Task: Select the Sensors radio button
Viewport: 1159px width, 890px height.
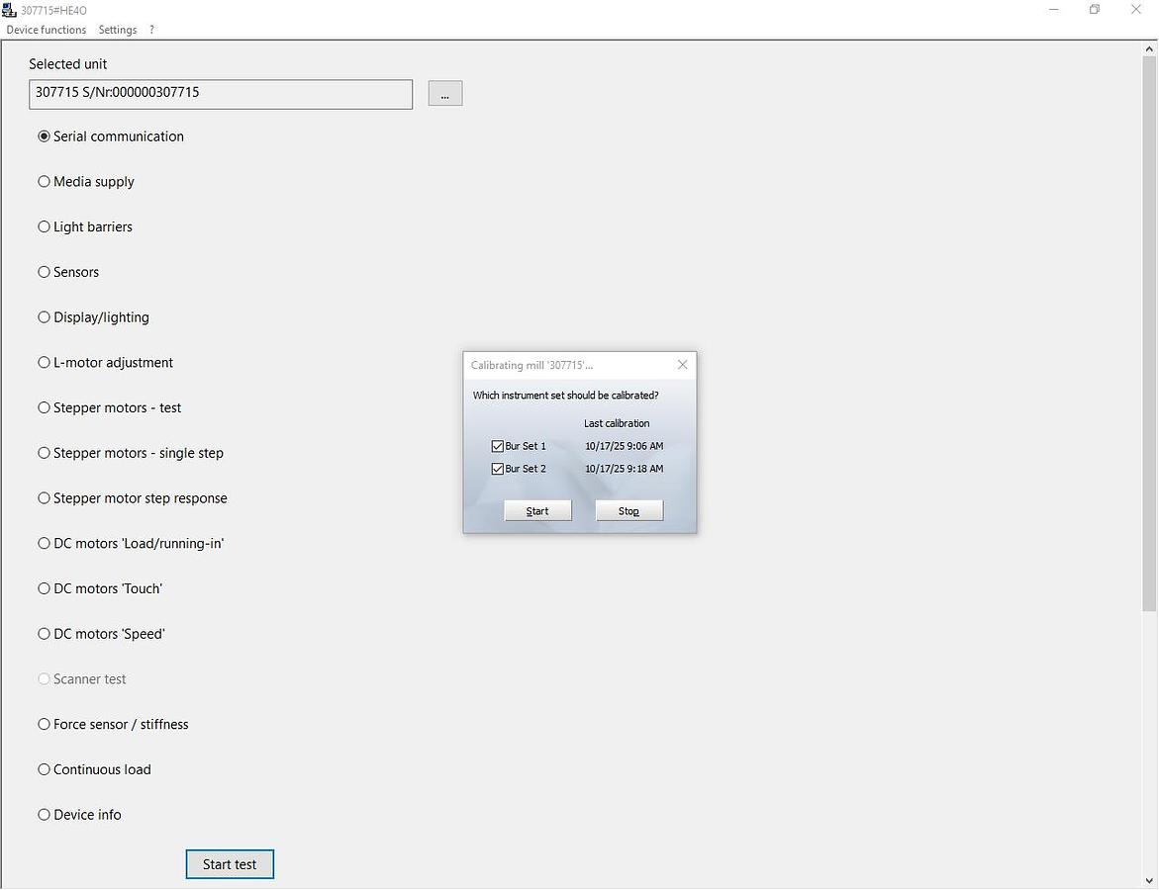Action: [x=44, y=272]
